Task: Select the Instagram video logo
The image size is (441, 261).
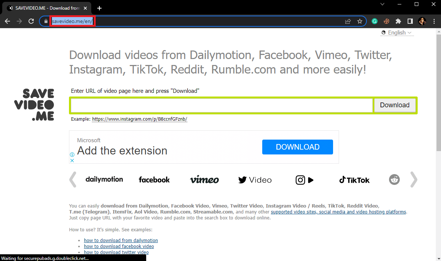Action: pyautogui.click(x=305, y=180)
